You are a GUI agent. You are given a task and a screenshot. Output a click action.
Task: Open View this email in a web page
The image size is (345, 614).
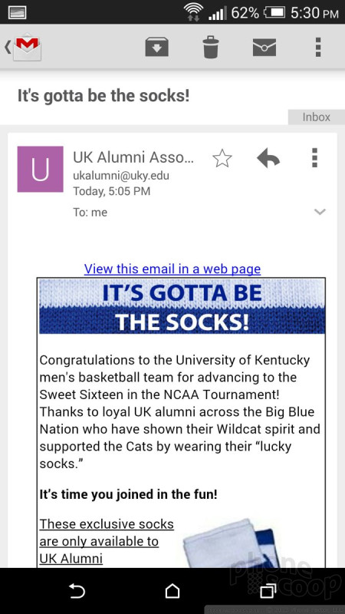tap(172, 269)
